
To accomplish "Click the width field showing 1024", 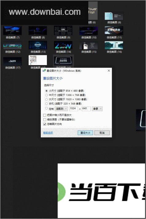I will tap(74, 109).
